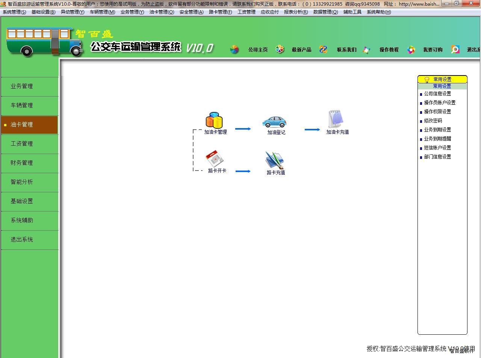Open the 路卡开卡 calendar icon
Image resolution: width=481 pixels, height=358 pixels.
pyautogui.click(x=215, y=159)
